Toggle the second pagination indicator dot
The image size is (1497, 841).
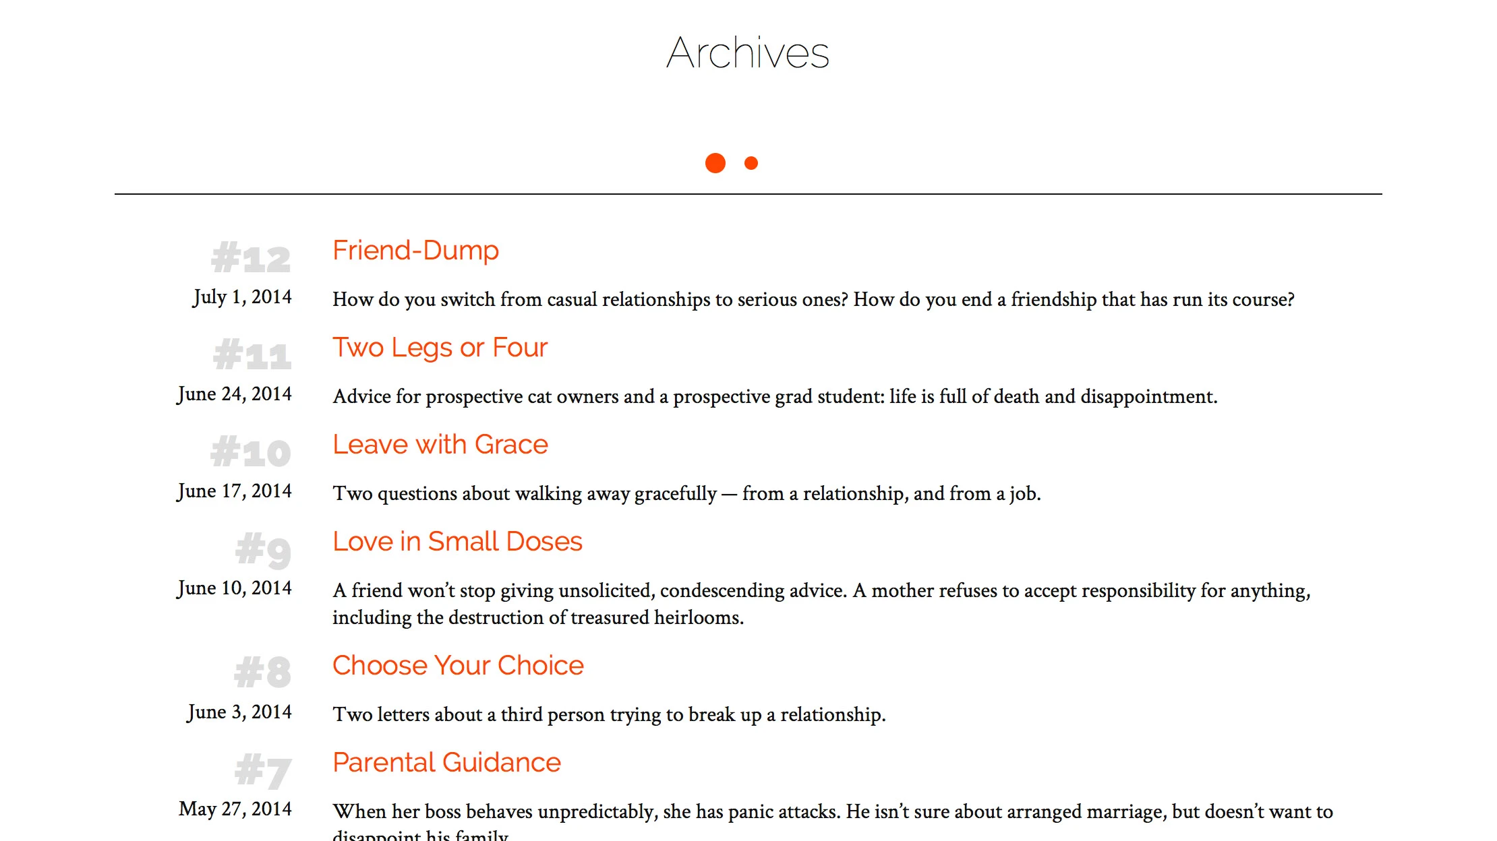click(x=752, y=162)
